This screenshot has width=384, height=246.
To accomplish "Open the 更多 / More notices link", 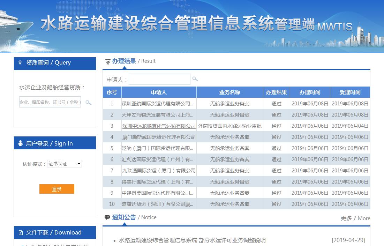I will click(355, 218).
